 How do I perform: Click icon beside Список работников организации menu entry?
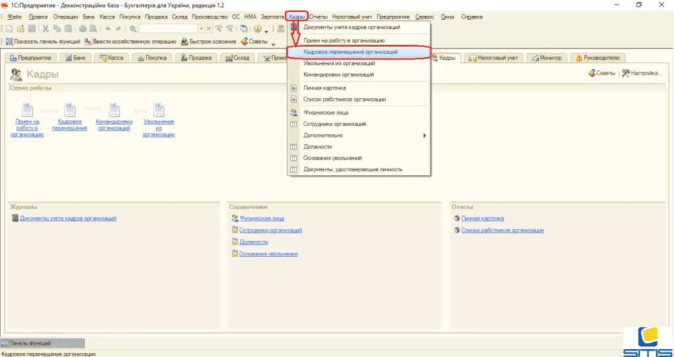(294, 99)
